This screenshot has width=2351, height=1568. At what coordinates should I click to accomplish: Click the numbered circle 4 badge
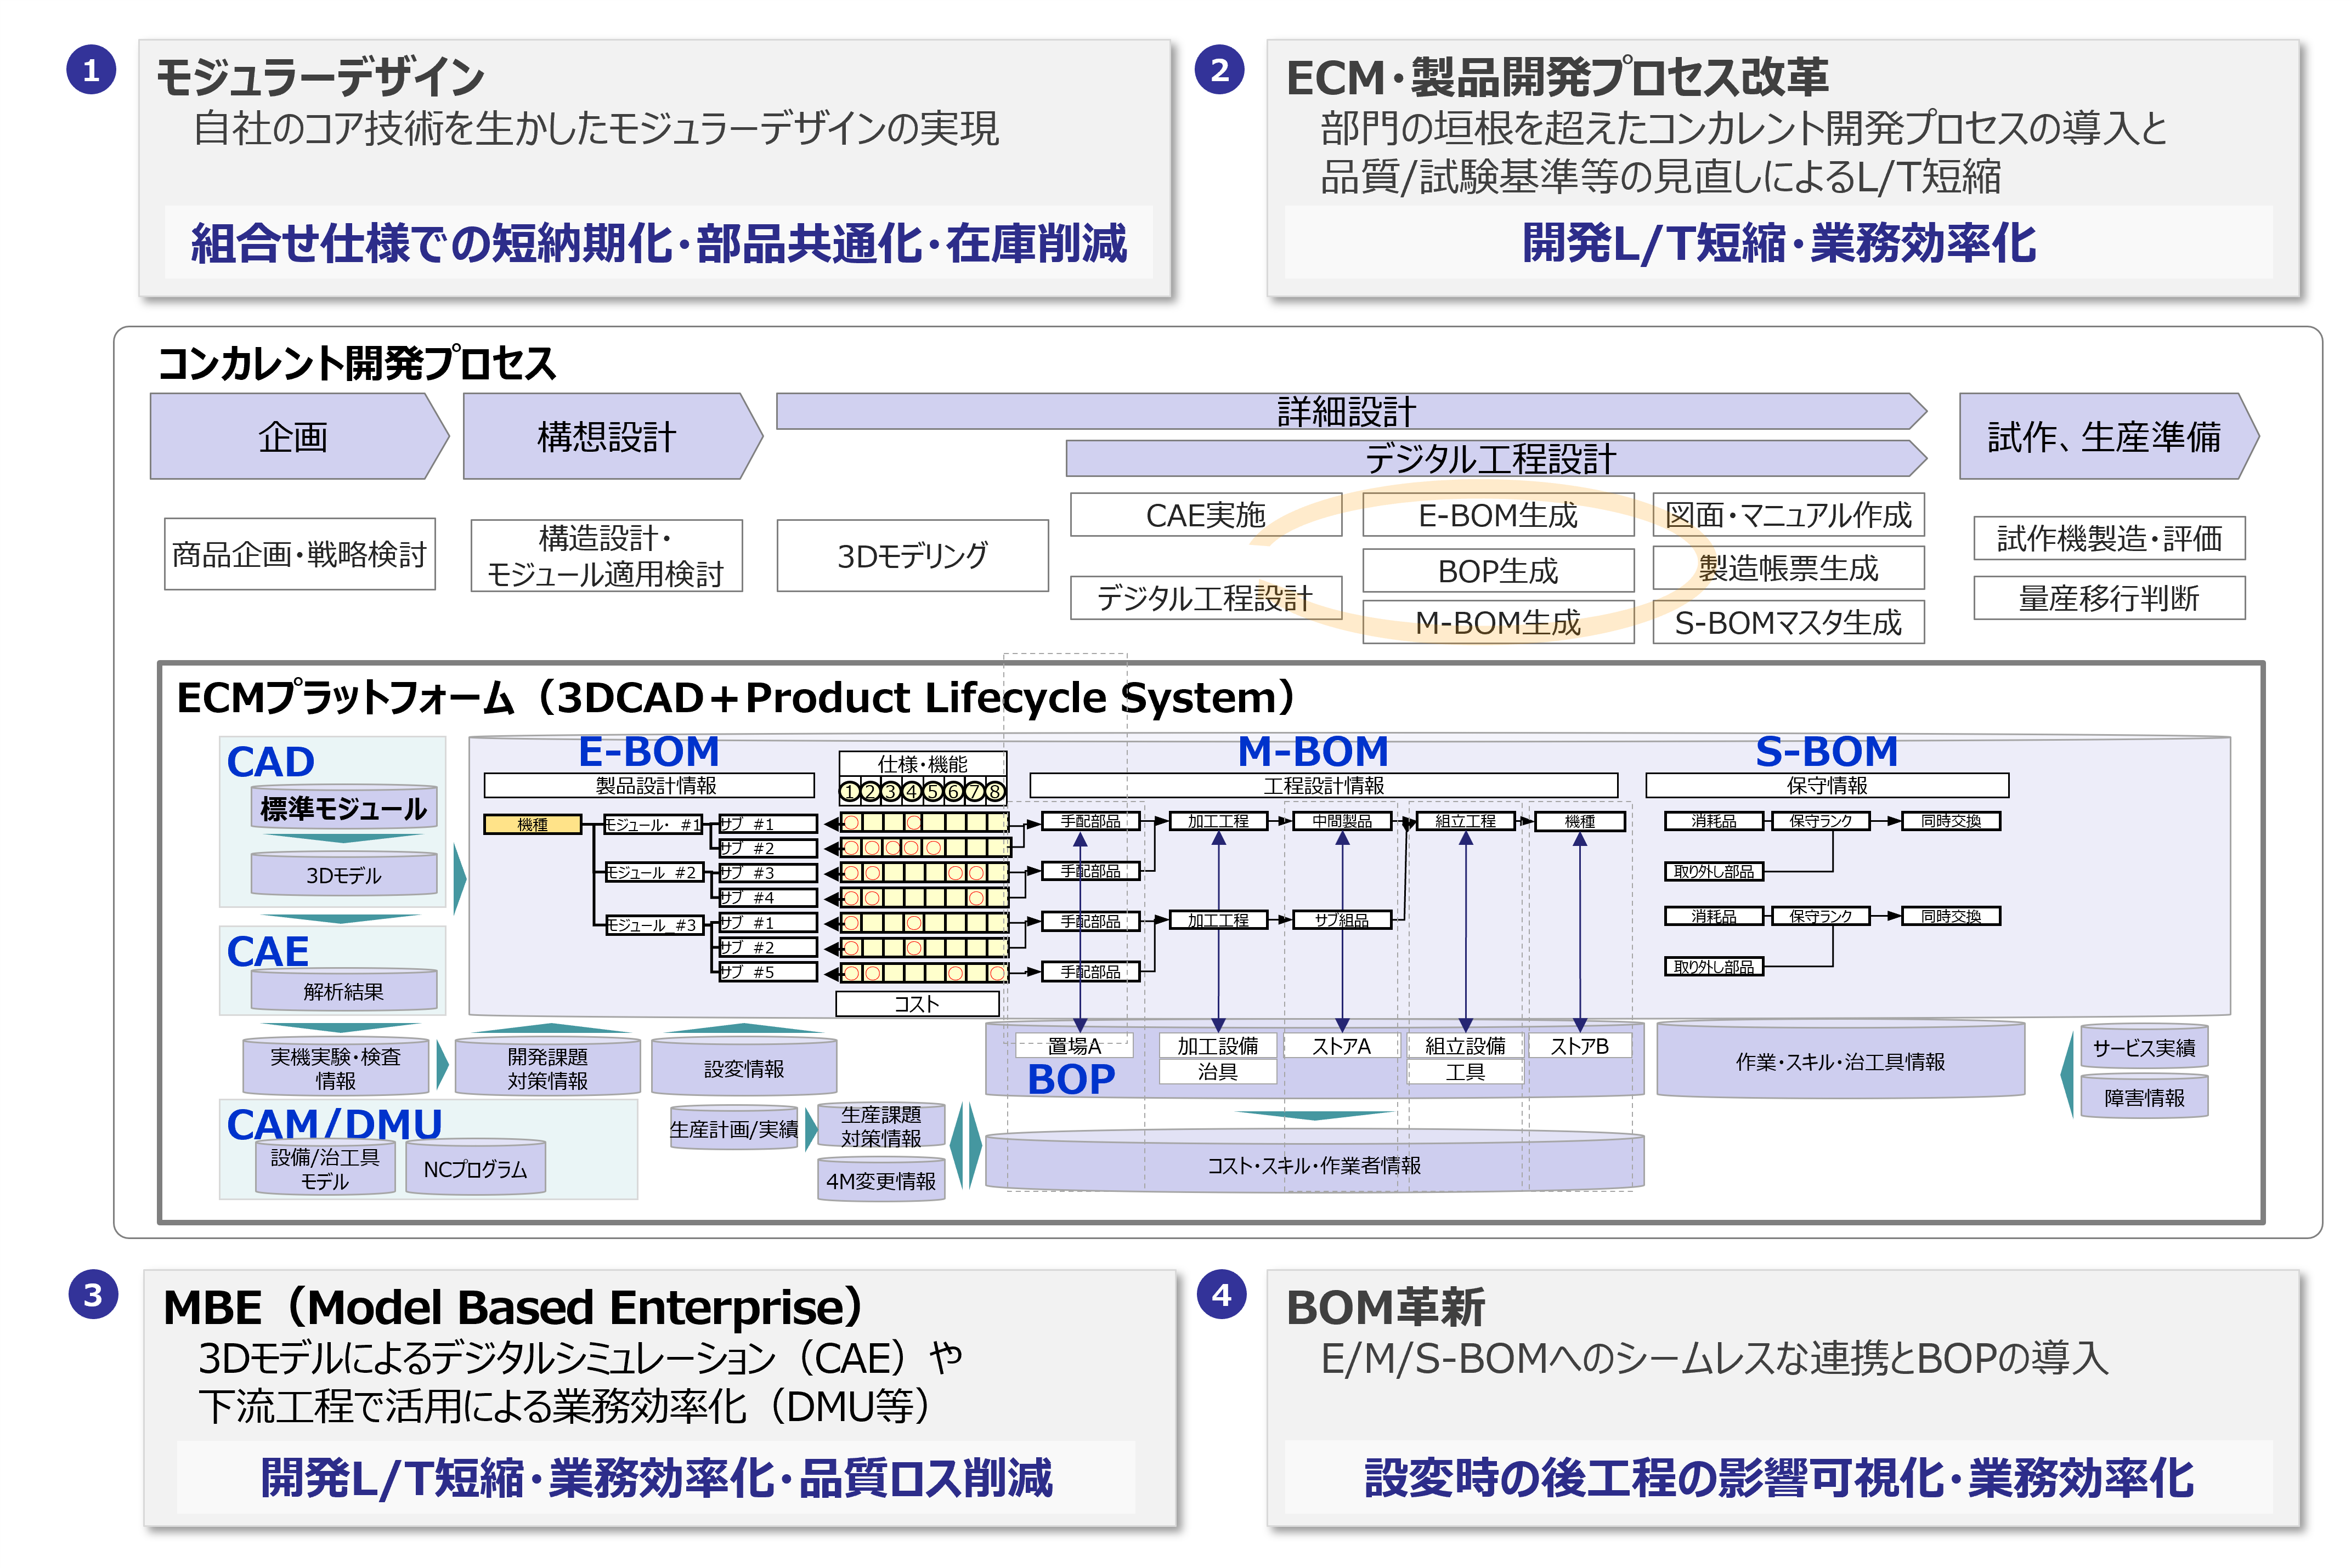tap(1222, 1295)
